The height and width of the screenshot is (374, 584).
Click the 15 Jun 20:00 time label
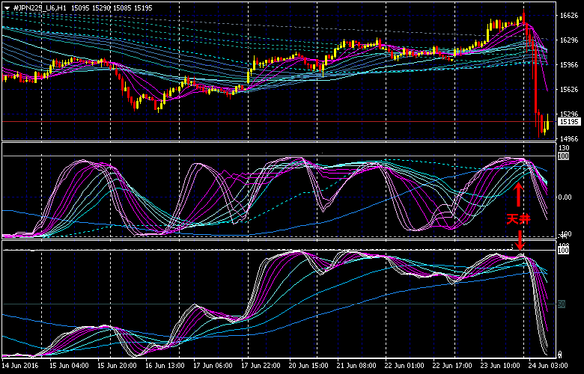coord(118,365)
